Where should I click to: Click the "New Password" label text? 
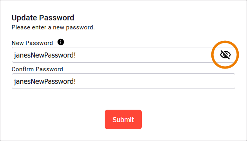pos(32,43)
